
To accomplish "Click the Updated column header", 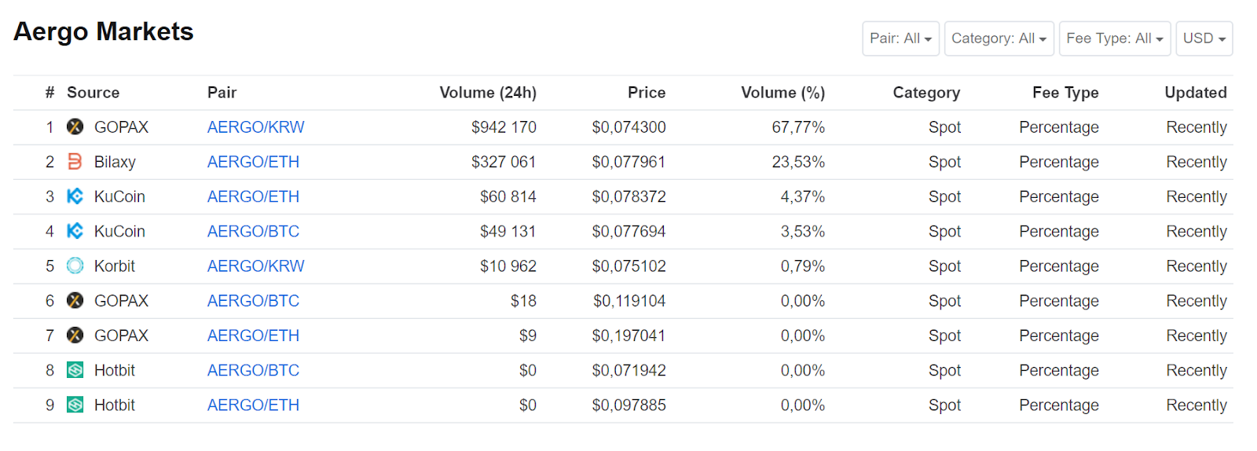I will pos(1195,93).
